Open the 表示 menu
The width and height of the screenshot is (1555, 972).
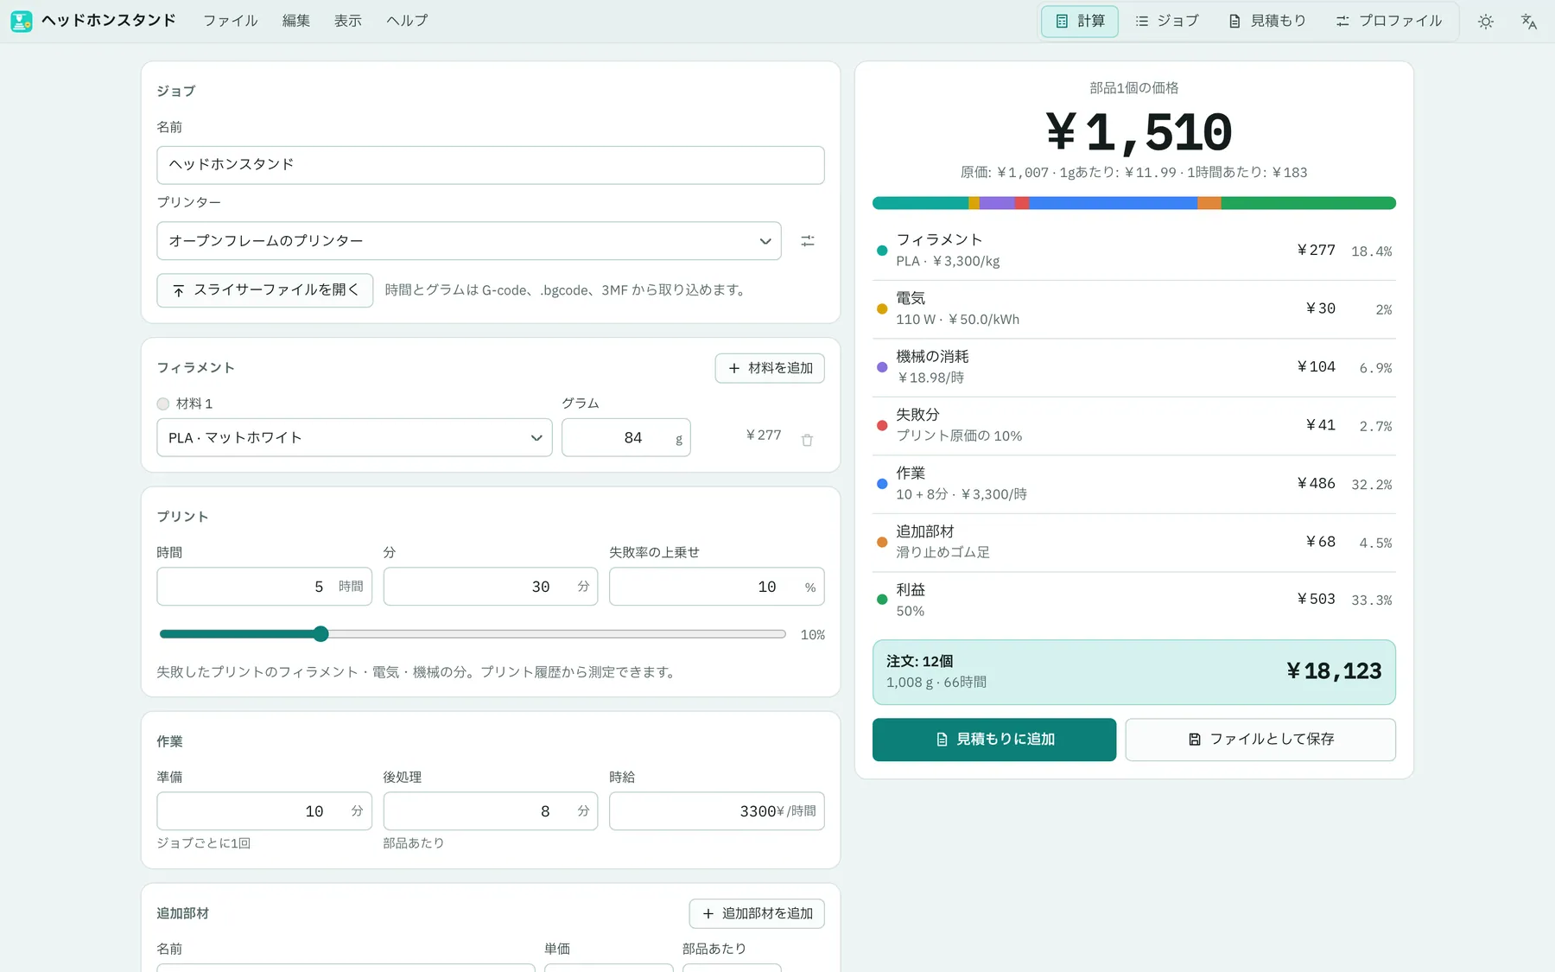[x=347, y=21]
